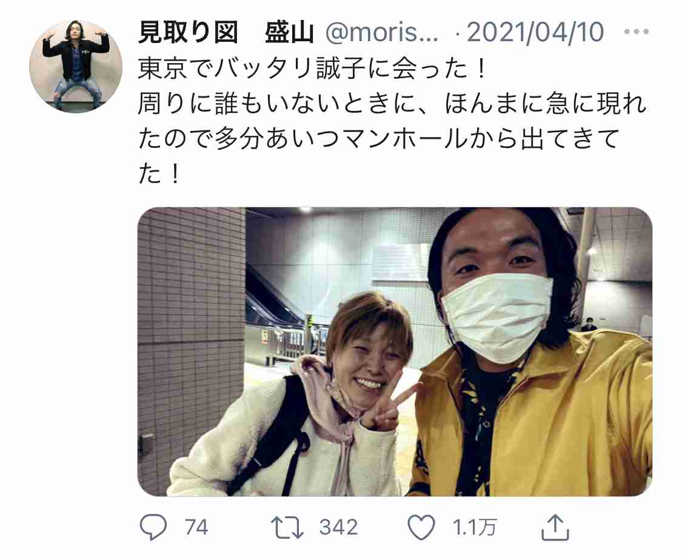This screenshot has height=560, width=682.
Task: Open the tweet permalink dated 2021/04/10
Action: coord(535,32)
